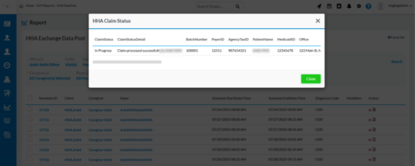Click the rocket icon in top bar
415x166 pixels.
[320, 6]
